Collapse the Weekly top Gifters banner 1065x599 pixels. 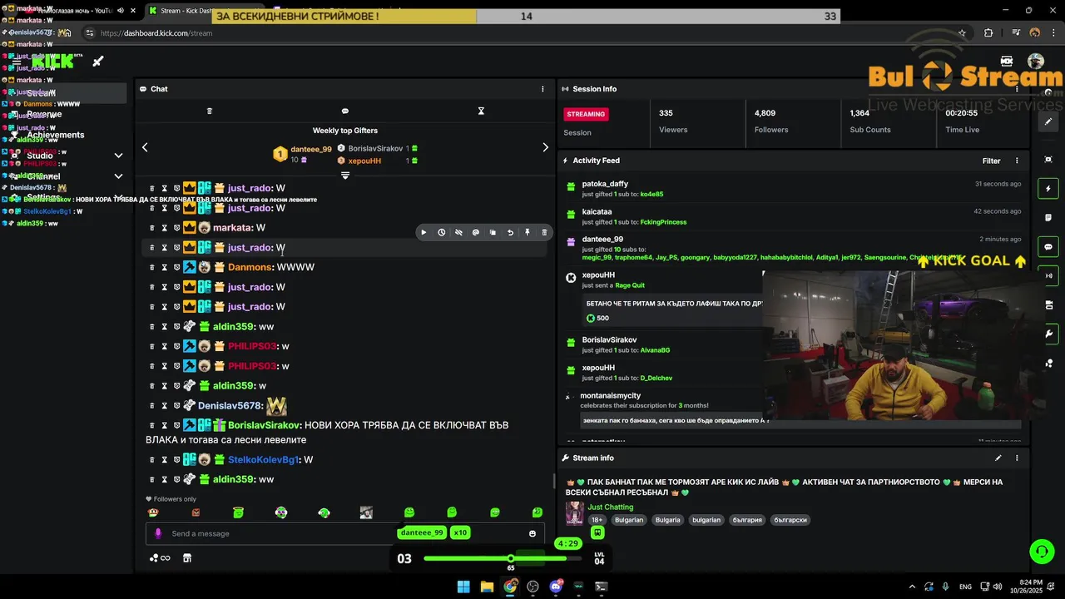[345, 176]
